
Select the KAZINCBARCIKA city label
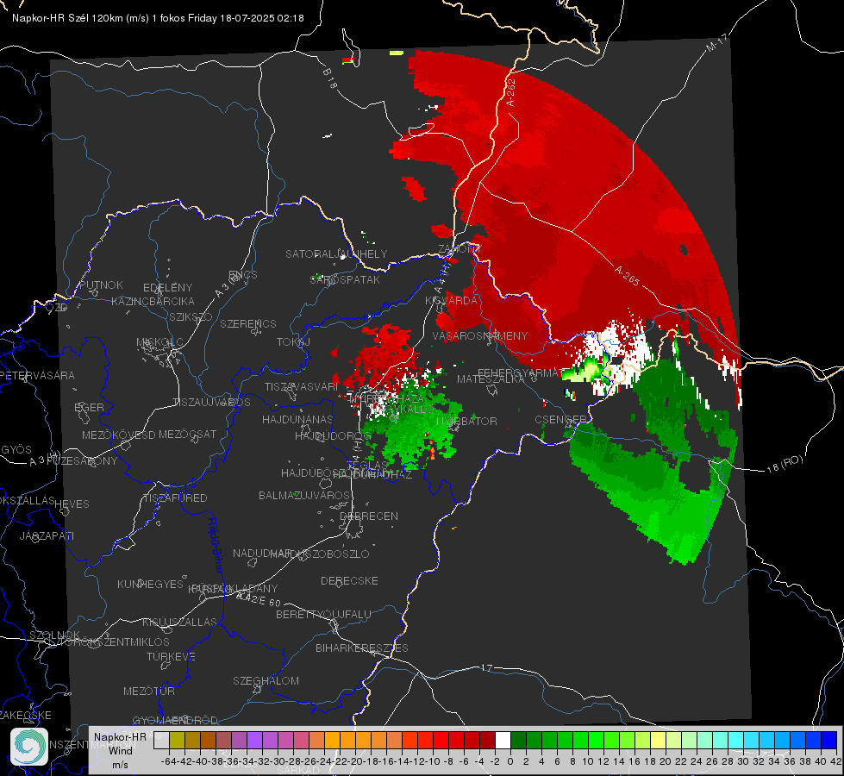click(x=153, y=301)
